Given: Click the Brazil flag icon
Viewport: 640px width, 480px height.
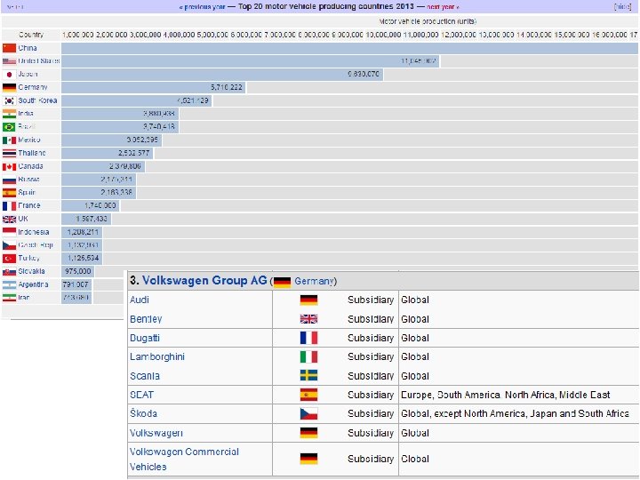Looking at the screenshot, I should [x=9, y=127].
